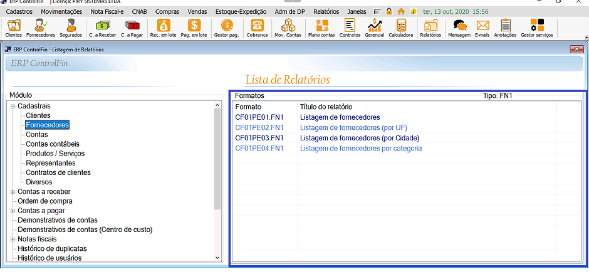589x279 pixels.
Task: Click Módulo tree scrollbar up arrow
Action: [217, 105]
